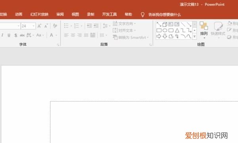Screen dimensions: 238x143
Task: Select the oval shape
Action: [165, 31]
